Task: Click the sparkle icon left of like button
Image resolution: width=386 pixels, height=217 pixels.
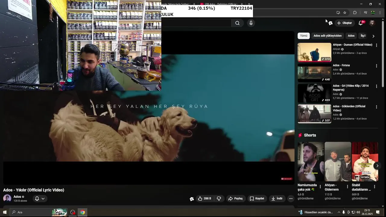Action: coord(192,199)
